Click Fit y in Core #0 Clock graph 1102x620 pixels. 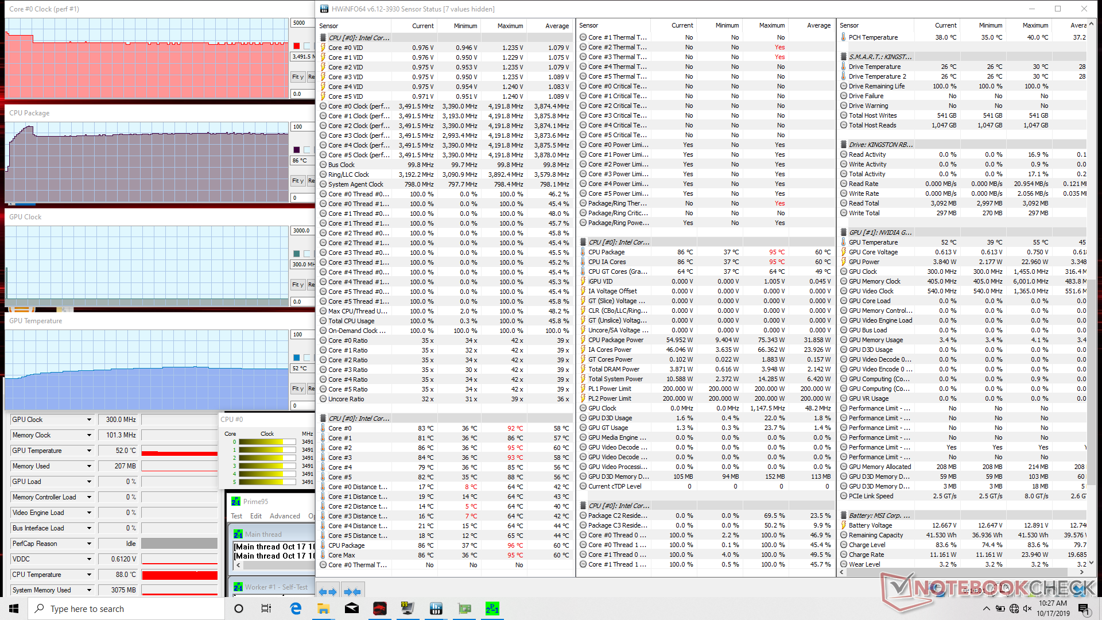[x=297, y=77]
